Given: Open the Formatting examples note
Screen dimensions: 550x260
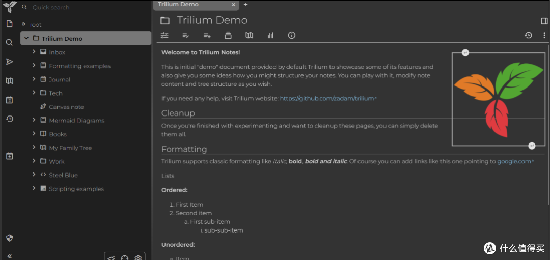Looking at the screenshot, I should point(79,66).
